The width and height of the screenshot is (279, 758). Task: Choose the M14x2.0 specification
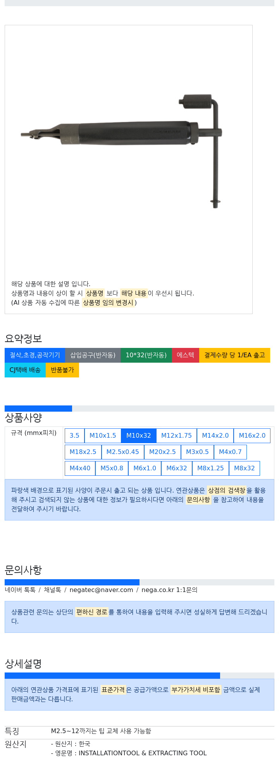tap(215, 436)
